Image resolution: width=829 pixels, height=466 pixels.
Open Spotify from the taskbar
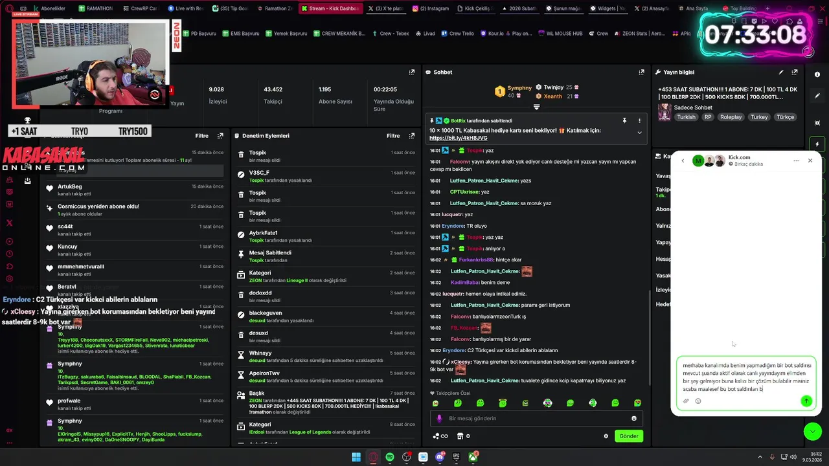pos(390,457)
